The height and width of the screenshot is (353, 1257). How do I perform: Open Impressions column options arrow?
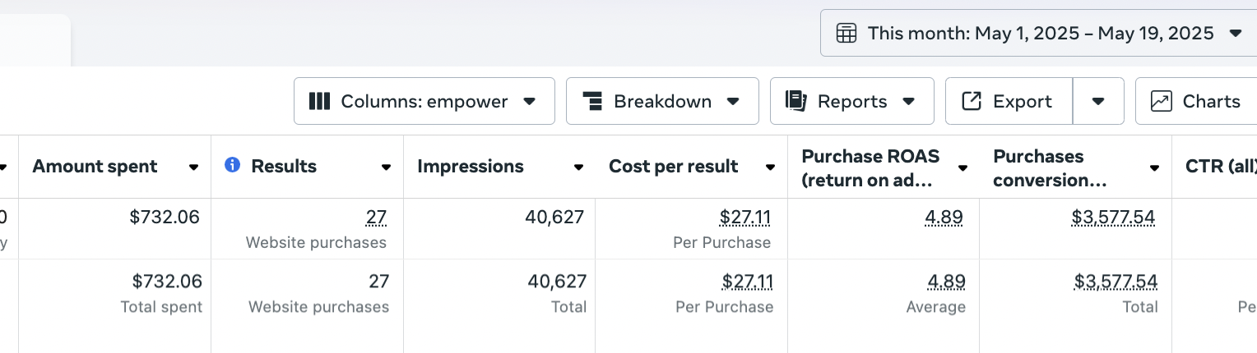pyautogui.click(x=578, y=167)
